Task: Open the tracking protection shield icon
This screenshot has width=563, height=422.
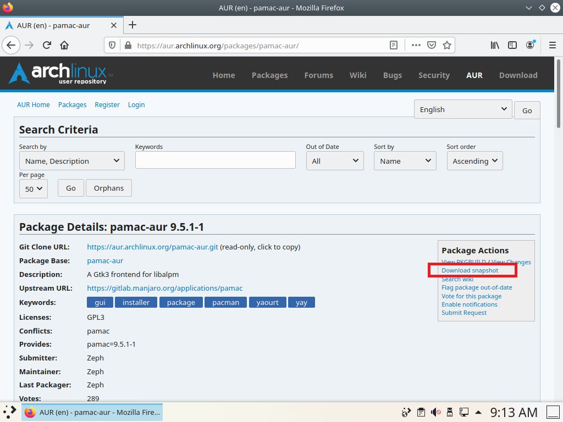Action: [112, 45]
